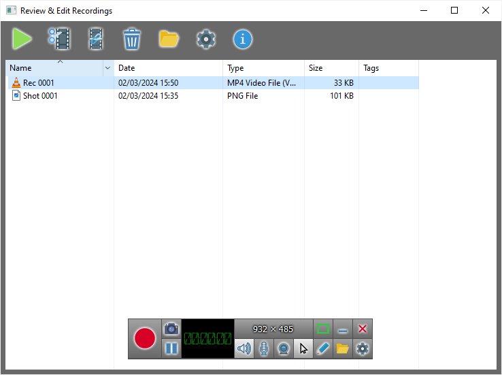This screenshot has width=502, height=375.
Task: Play the selected recording with green arrow
Action: point(22,39)
